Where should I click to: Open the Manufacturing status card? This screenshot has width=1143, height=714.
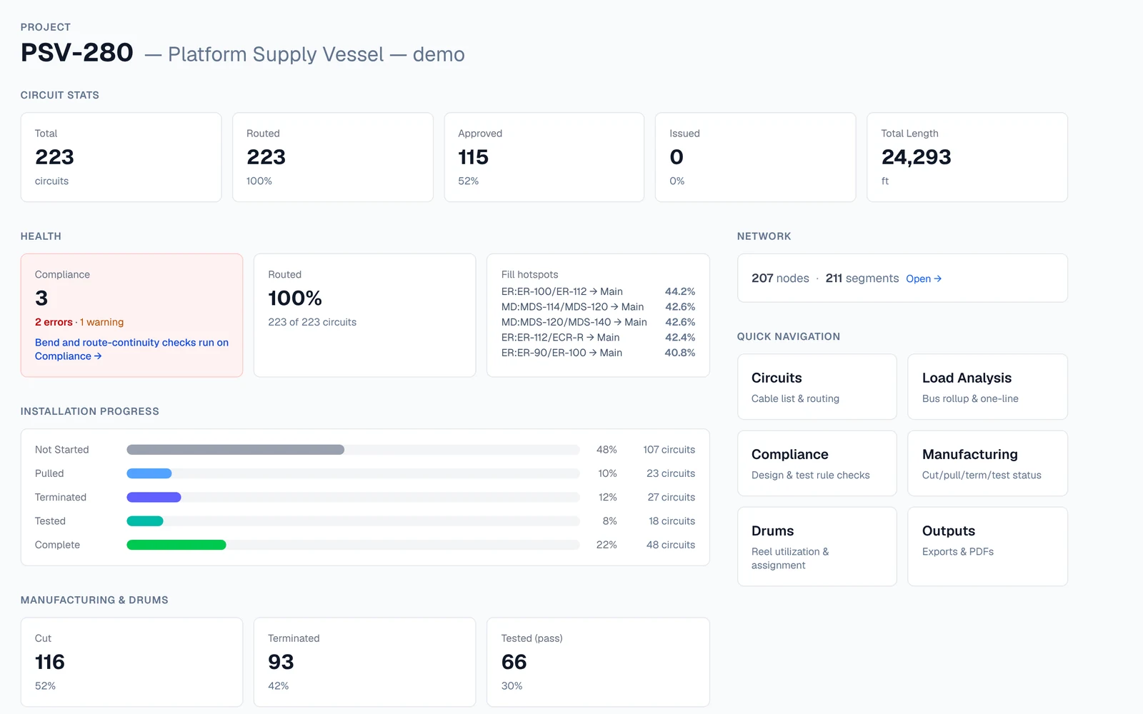pyautogui.click(x=987, y=463)
